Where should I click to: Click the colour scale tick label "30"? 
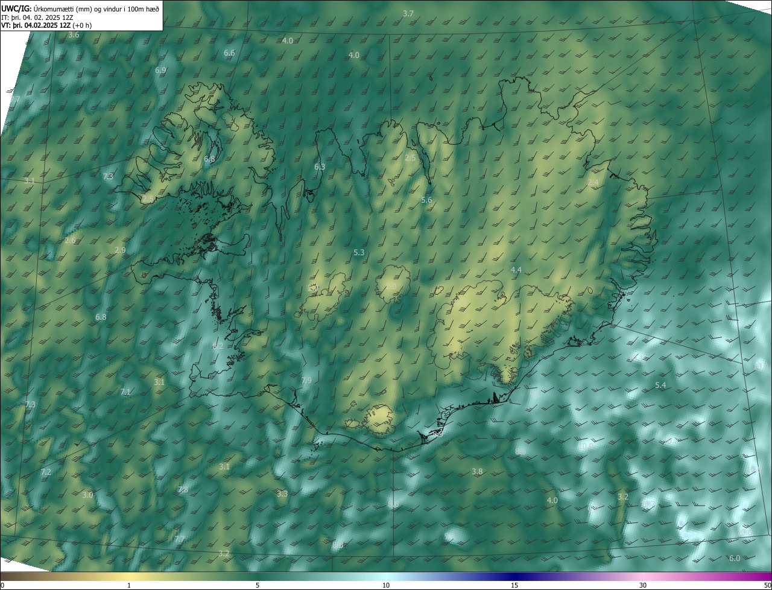pyautogui.click(x=643, y=586)
